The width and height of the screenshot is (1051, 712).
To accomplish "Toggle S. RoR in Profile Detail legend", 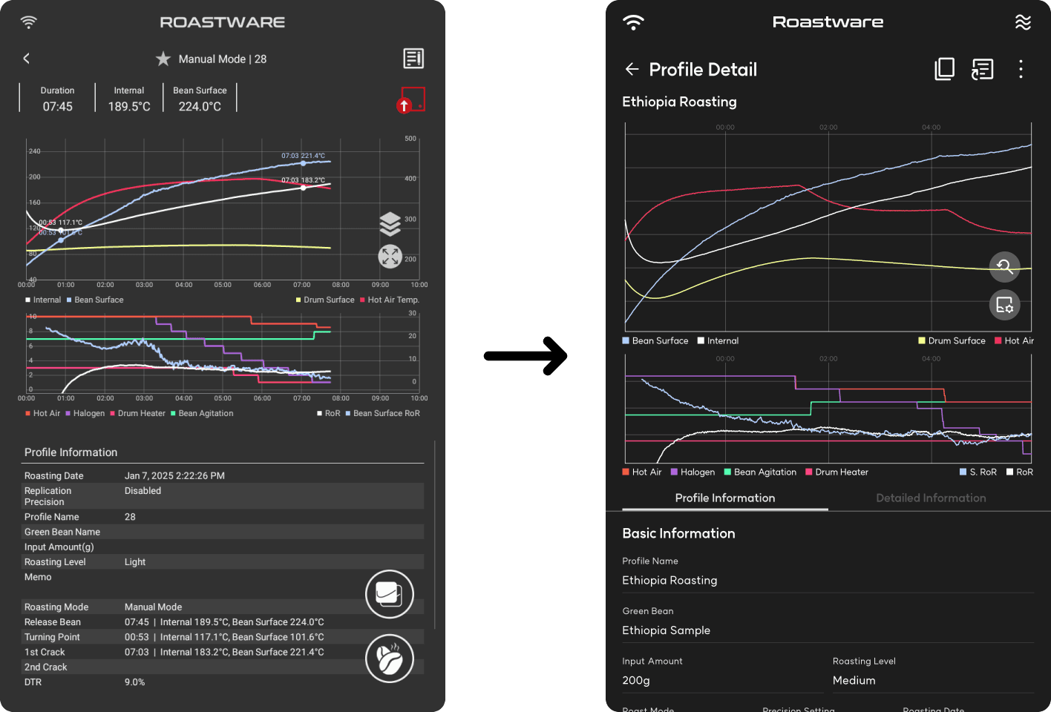I will 978,472.
